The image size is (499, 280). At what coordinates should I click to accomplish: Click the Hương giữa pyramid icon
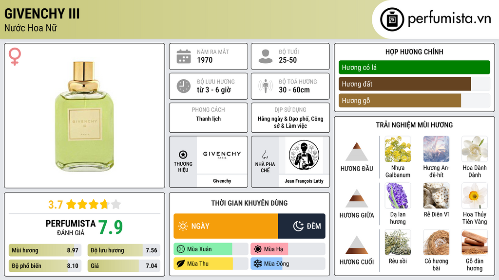357,198
